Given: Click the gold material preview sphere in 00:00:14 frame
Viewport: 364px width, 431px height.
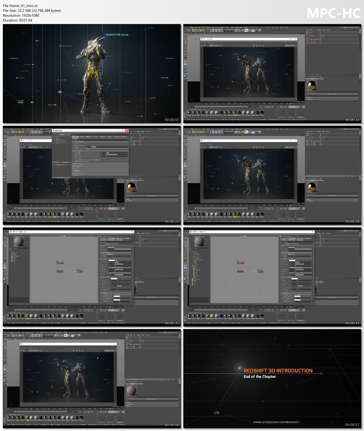Looking at the screenshot, I should tap(312, 86).
